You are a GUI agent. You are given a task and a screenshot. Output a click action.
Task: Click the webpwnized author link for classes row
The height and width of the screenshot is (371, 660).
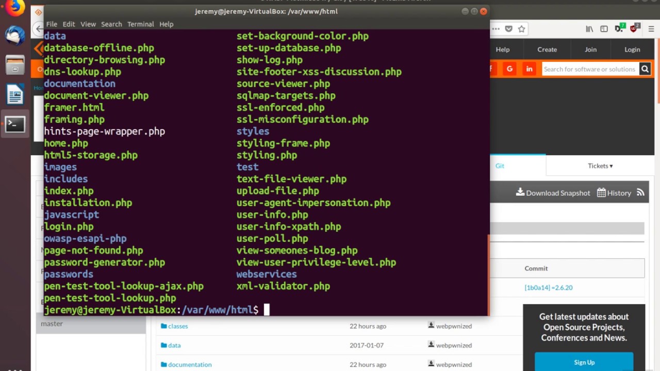click(454, 326)
